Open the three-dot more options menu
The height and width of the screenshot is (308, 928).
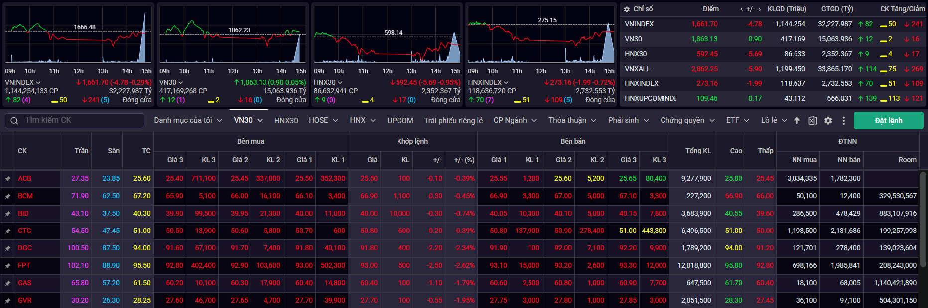(843, 121)
